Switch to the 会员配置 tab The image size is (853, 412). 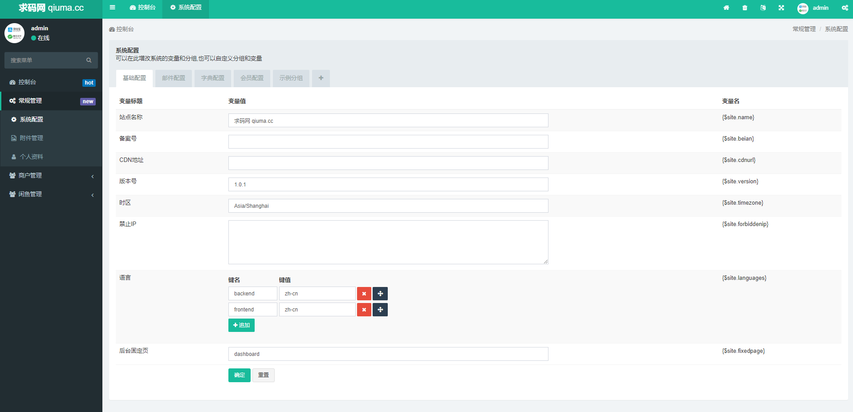coord(252,78)
